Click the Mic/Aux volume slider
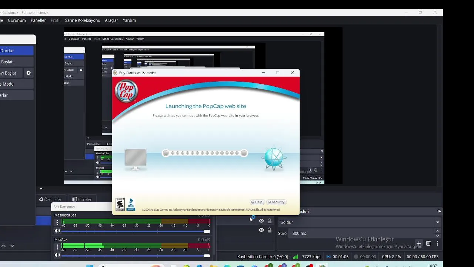The height and width of the screenshot is (267, 474). (x=136, y=256)
